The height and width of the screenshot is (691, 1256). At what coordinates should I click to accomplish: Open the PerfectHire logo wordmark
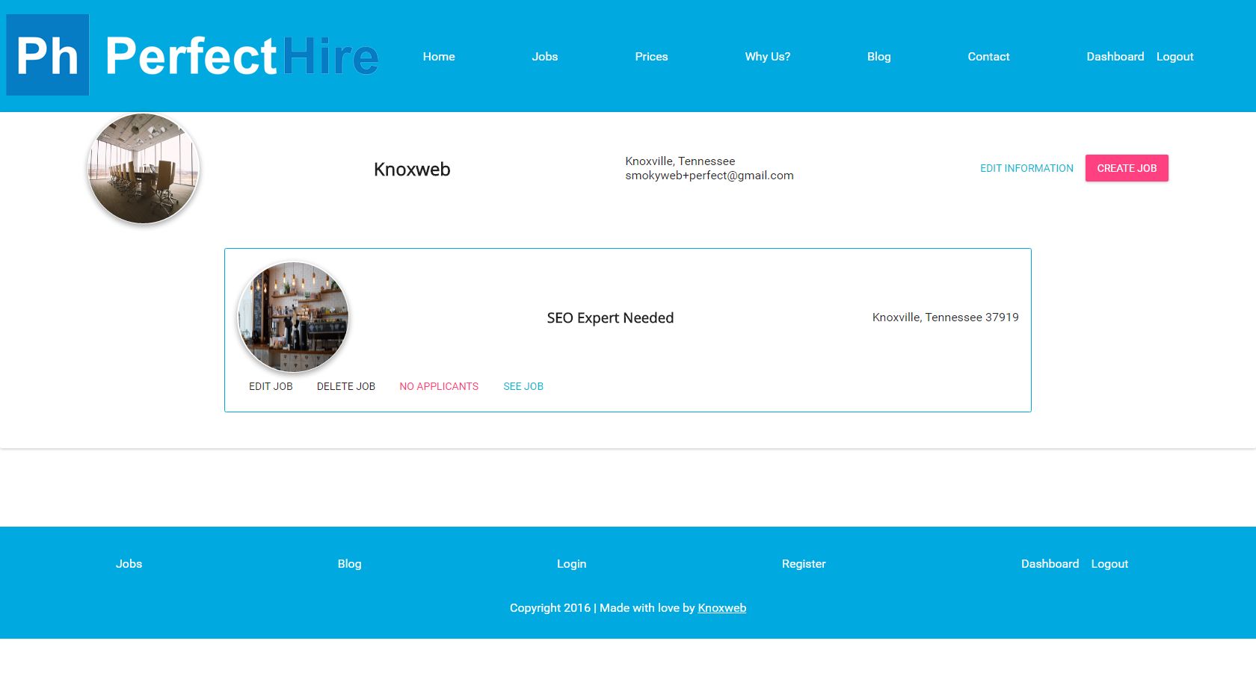coord(241,56)
